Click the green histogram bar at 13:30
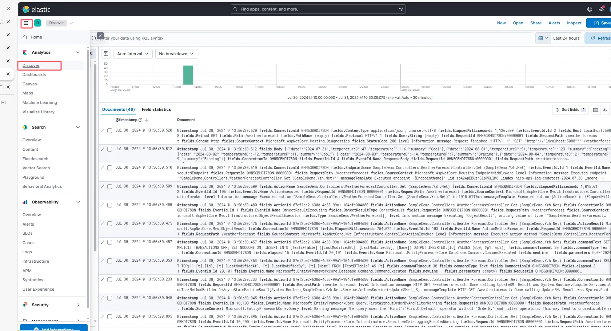 point(188,75)
